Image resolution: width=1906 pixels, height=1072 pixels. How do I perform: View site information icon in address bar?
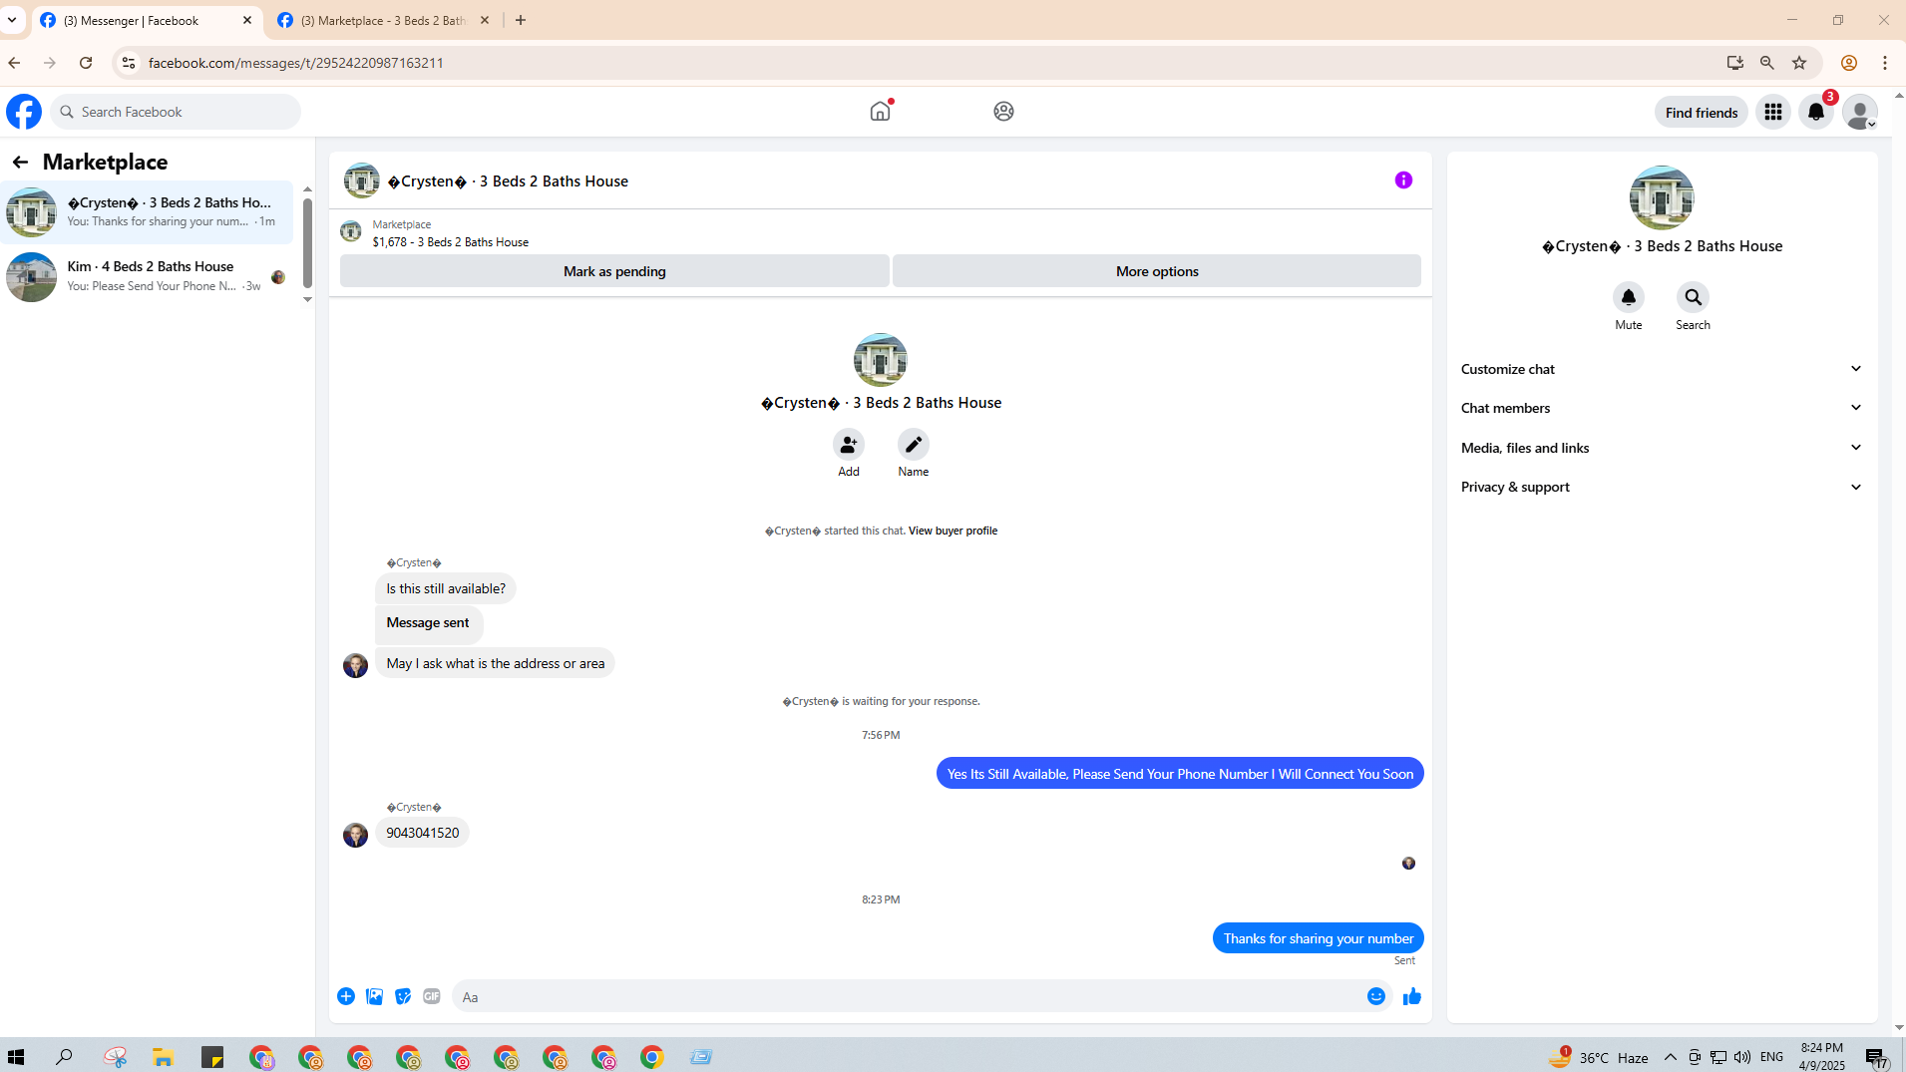pos(128,63)
